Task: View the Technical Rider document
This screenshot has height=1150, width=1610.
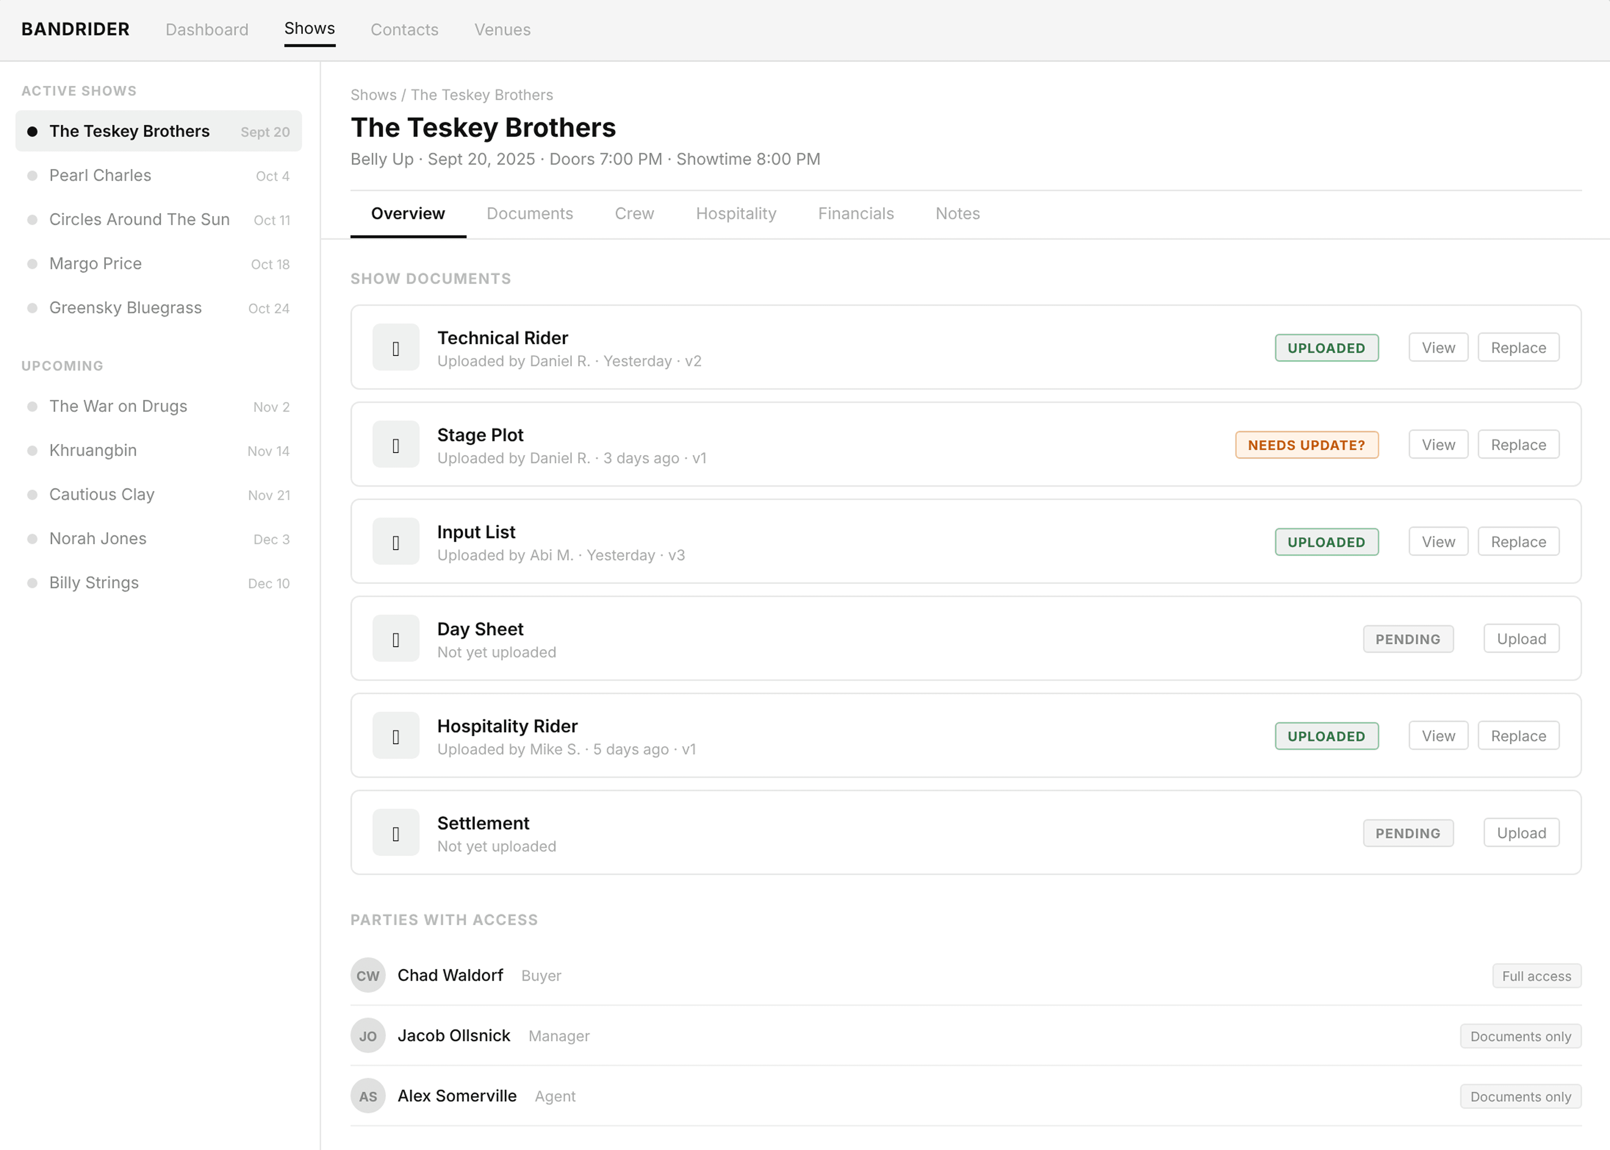Action: point(1438,348)
